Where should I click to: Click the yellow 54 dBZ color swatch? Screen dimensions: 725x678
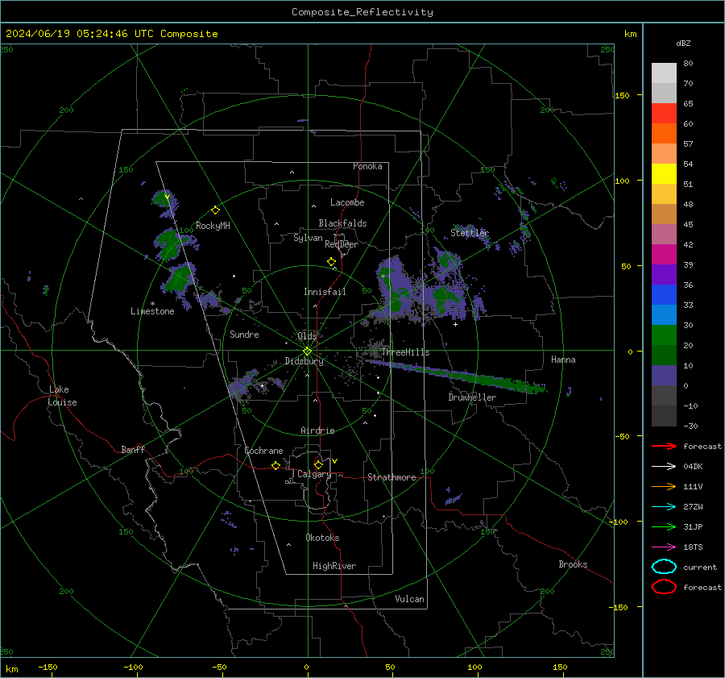[664, 174]
